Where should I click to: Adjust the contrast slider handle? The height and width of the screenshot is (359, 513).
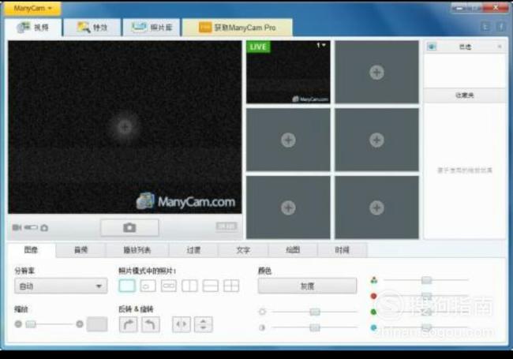[x=315, y=327]
